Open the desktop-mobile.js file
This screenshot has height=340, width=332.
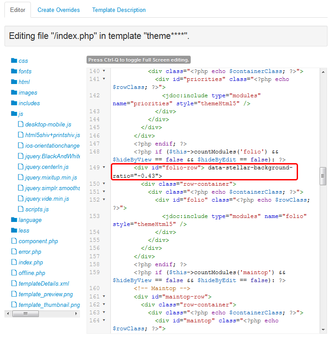(x=48, y=125)
